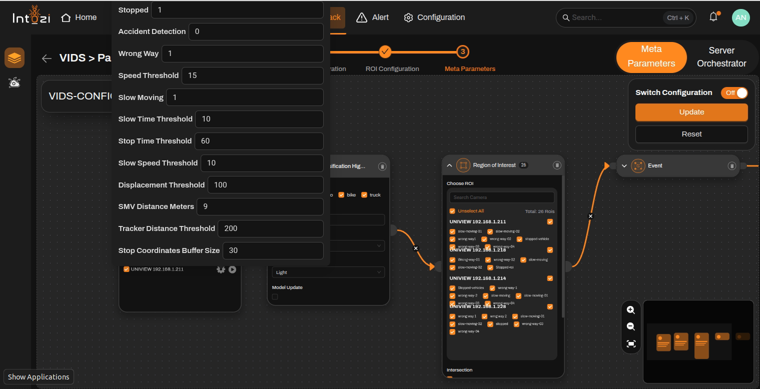Toggle the Switch Configuration switch

point(734,92)
